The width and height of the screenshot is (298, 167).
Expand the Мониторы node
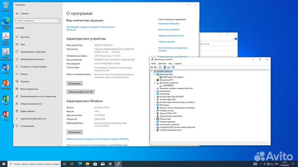coord(155,105)
